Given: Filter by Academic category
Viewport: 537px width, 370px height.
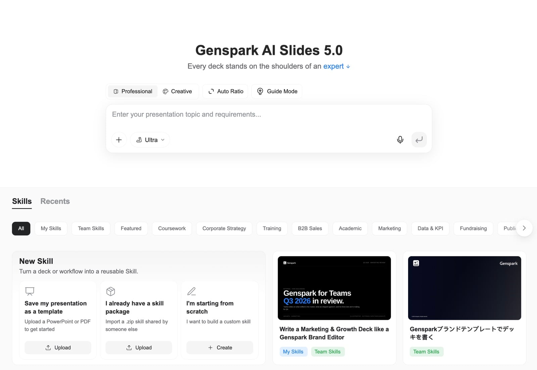Looking at the screenshot, I should tap(350, 229).
